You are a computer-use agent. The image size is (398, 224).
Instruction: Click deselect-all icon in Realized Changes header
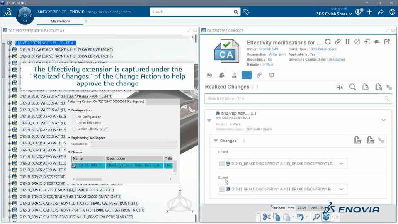pyautogui.click(x=379, y=87)
